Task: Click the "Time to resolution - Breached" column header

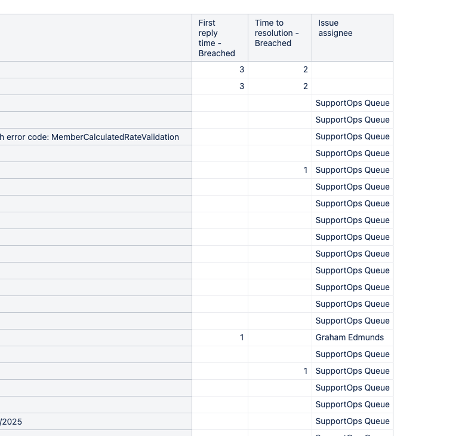Action: (x=279, y=38)
